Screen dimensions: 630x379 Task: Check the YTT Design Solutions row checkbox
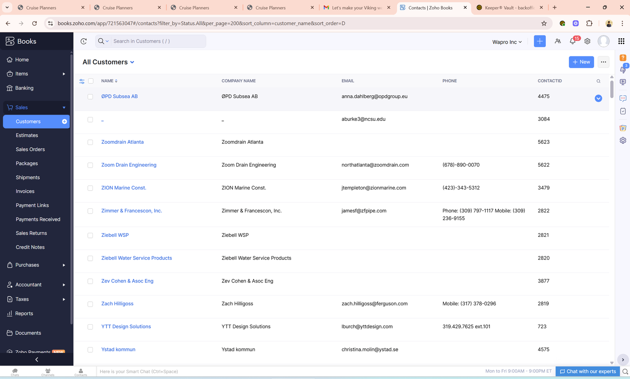[90, 327]
